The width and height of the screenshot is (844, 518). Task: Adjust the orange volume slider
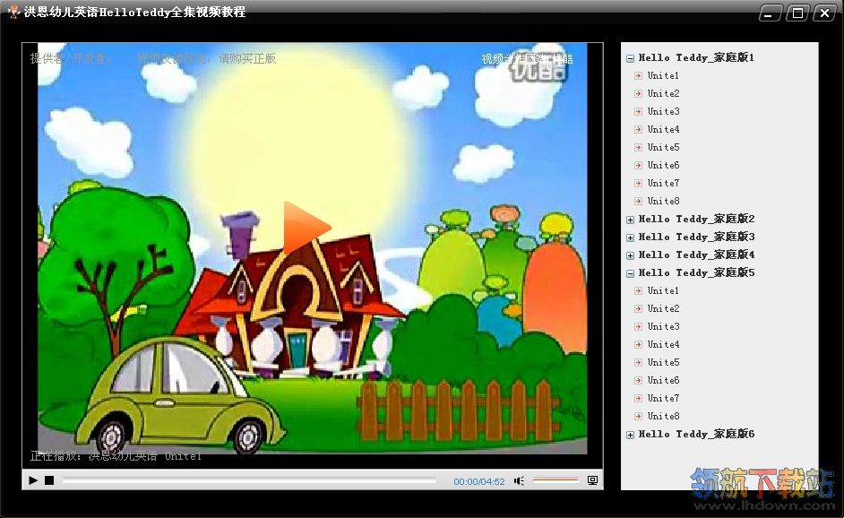(x=555, y=479)
